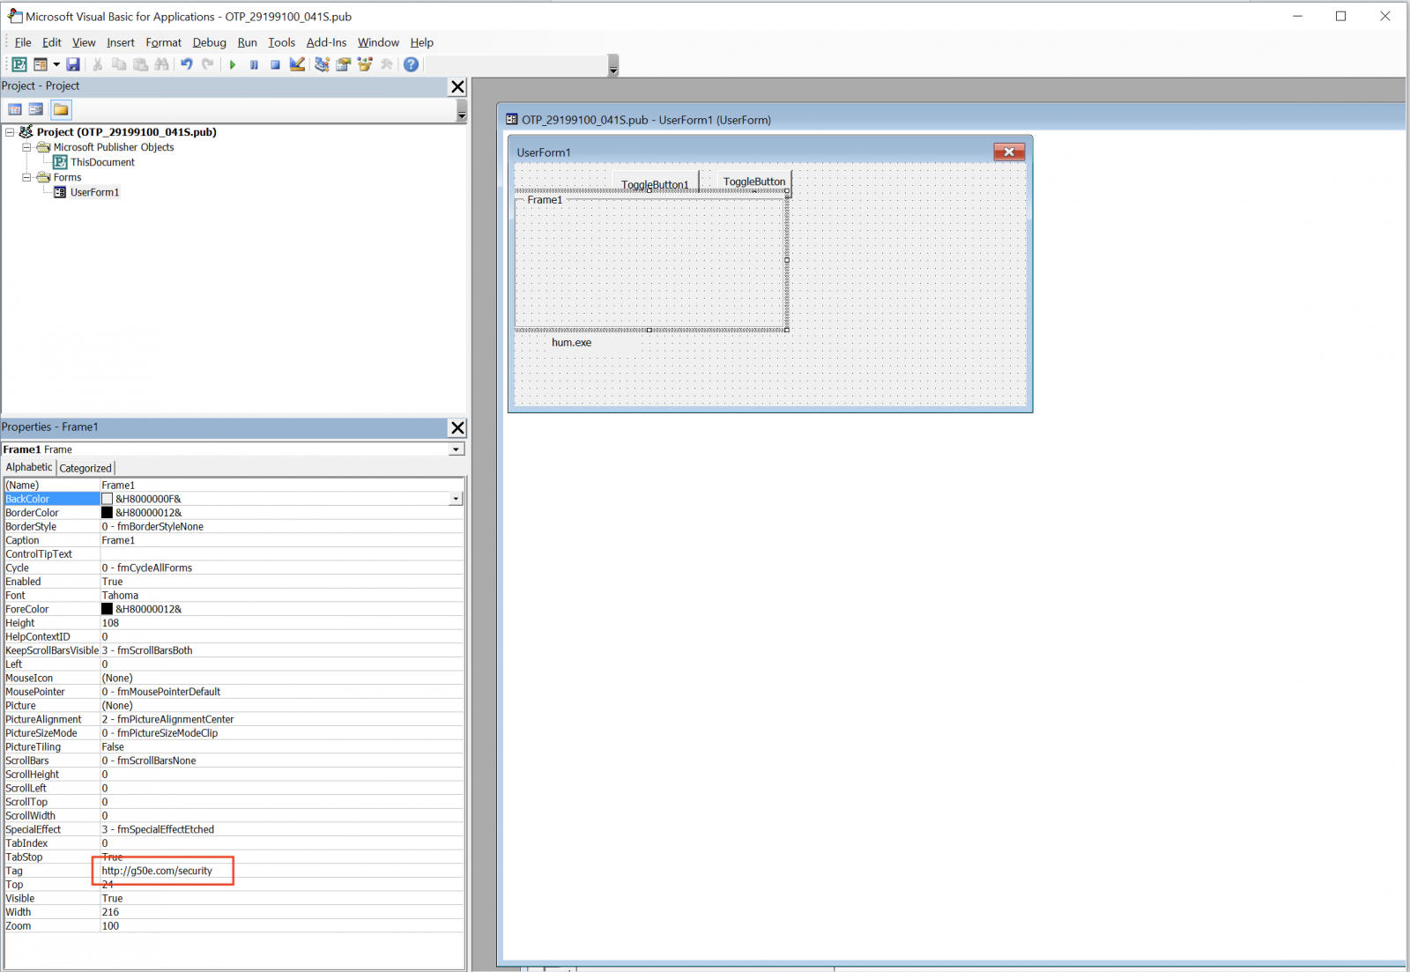Select the hum.exe label on the form

(571, 343)
